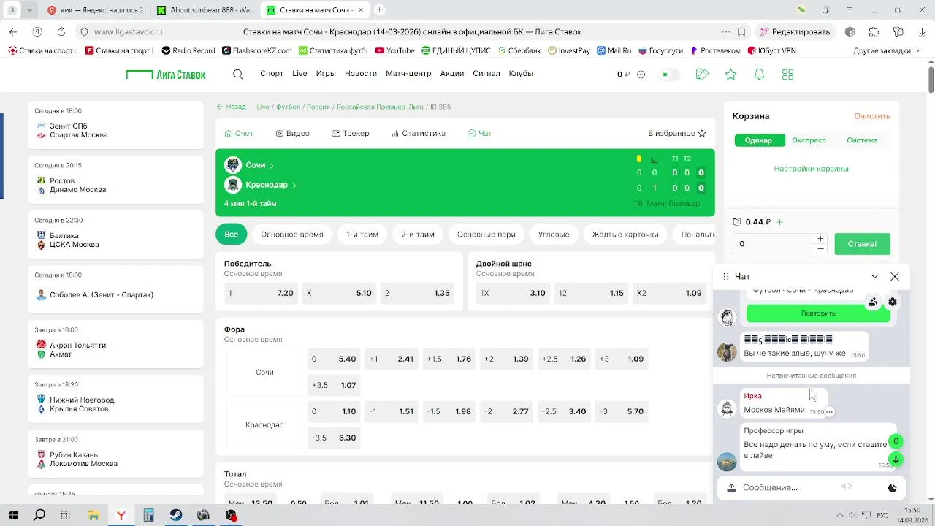Click the browser bookmark icon in the address bar
Viewport: 935px width, 526px height.
[x=741, y=32]
